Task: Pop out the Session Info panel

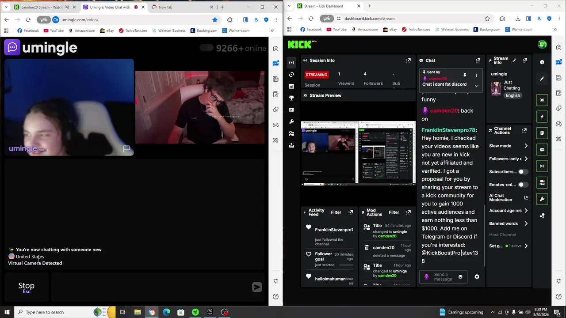Action: click(409, 60)
